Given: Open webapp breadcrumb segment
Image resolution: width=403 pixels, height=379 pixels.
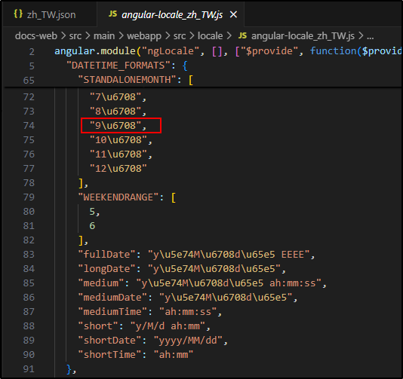Looking at the screenshot, I should coord(144,36).
